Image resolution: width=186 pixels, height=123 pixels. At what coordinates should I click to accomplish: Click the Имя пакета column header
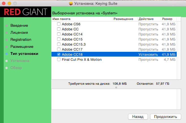pyautogui.click(x=82, y=19)
